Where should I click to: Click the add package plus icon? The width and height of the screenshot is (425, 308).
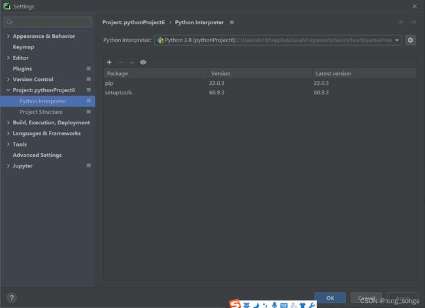[x=109, y=62]
